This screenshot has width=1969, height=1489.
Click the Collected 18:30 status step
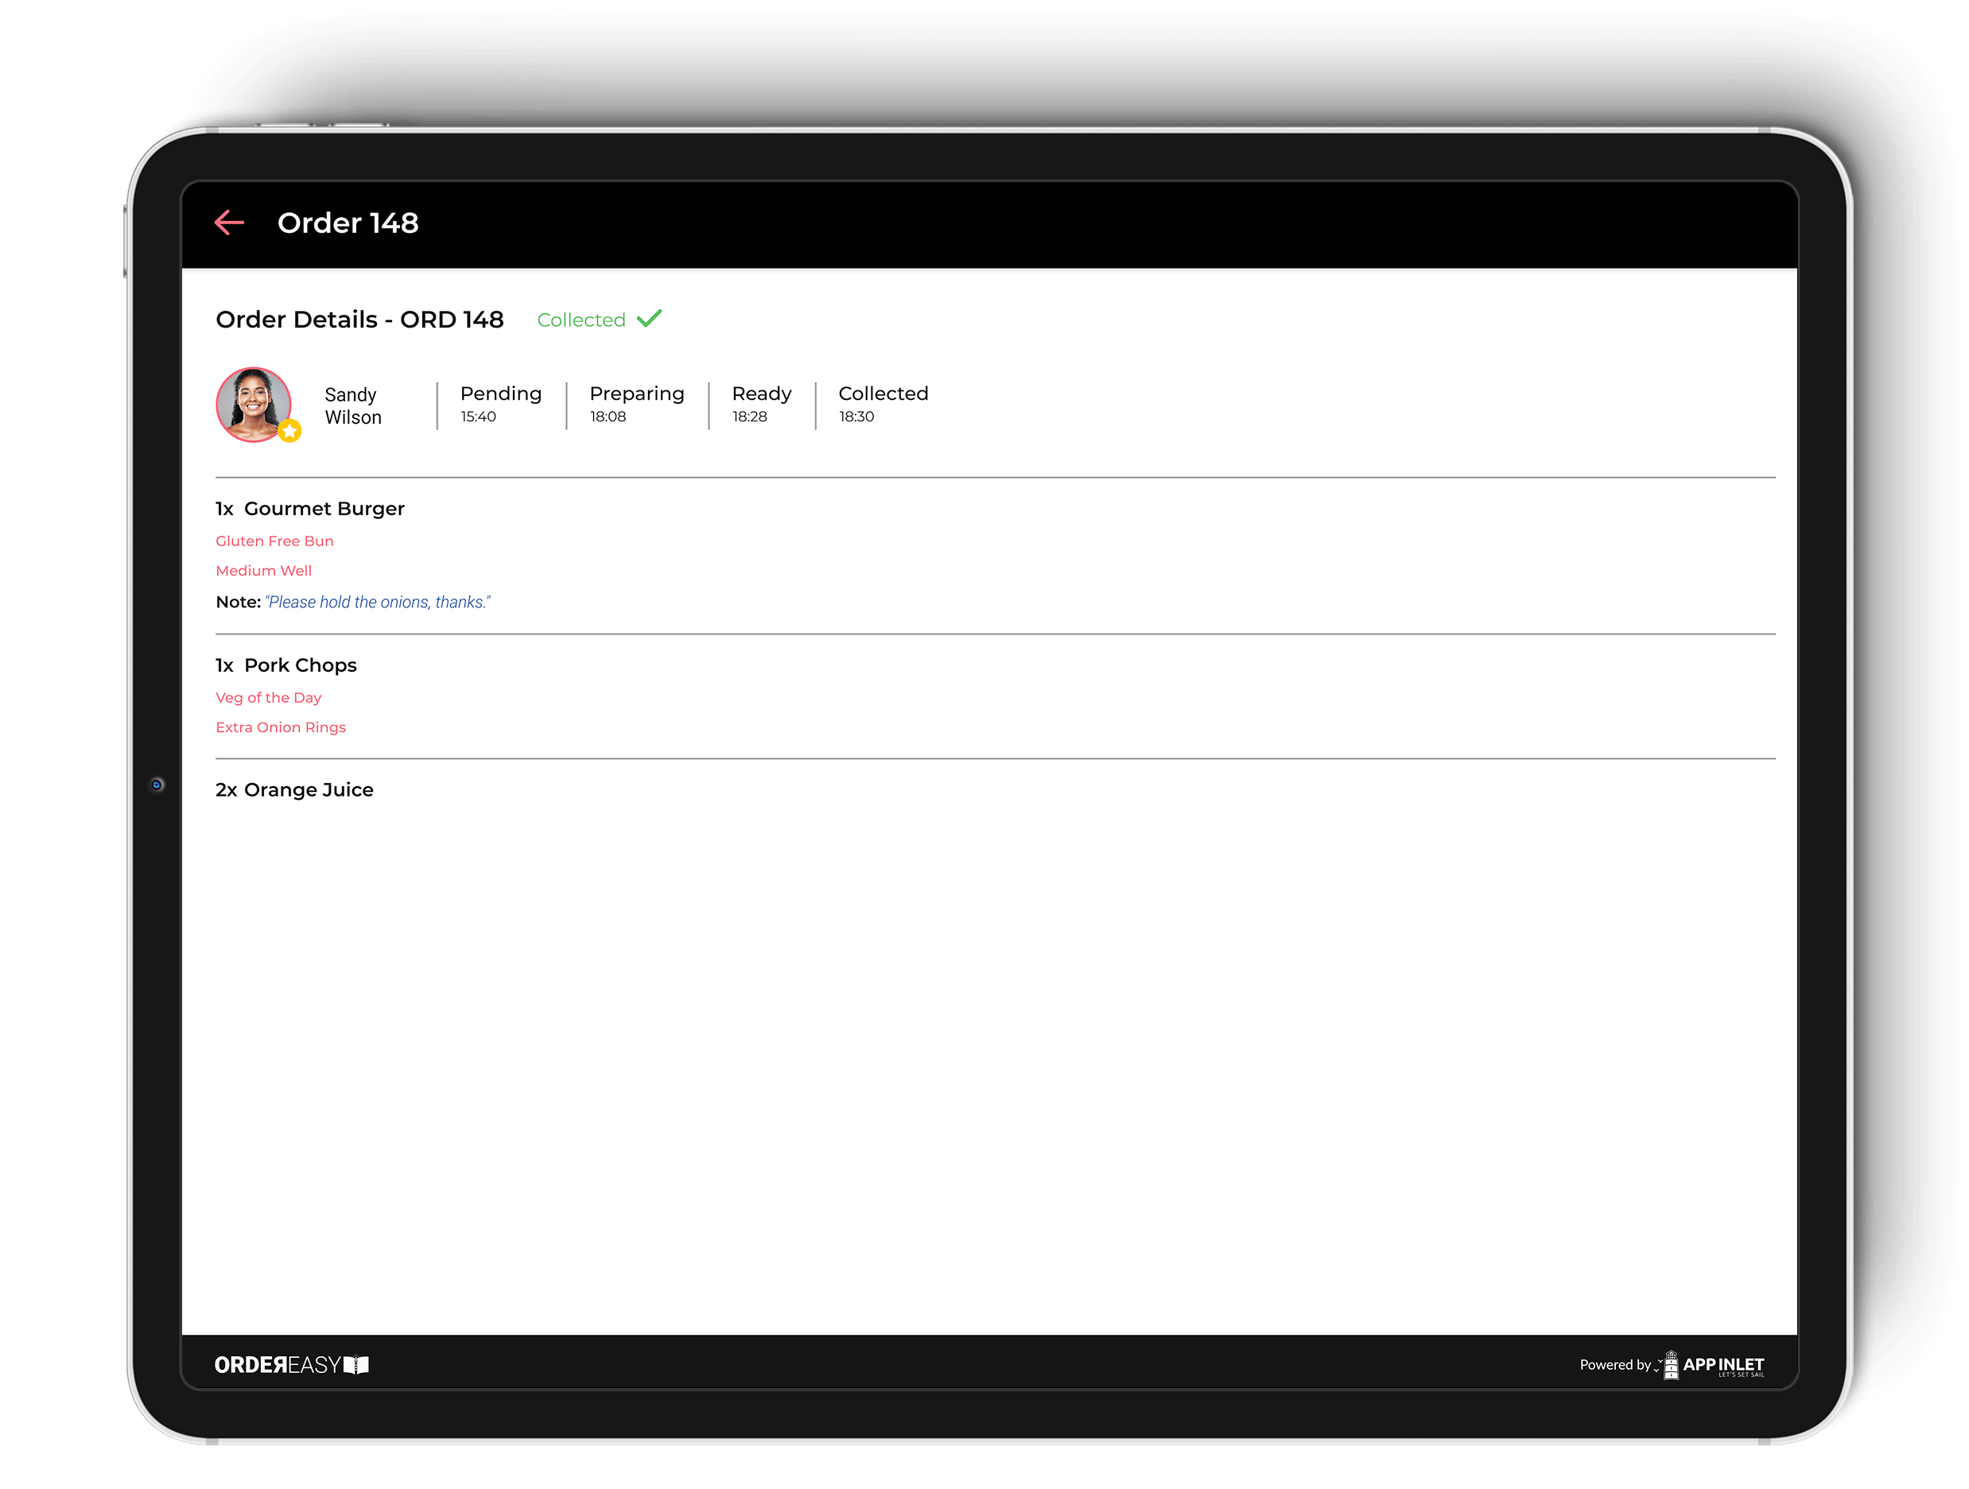coord(882,404)
